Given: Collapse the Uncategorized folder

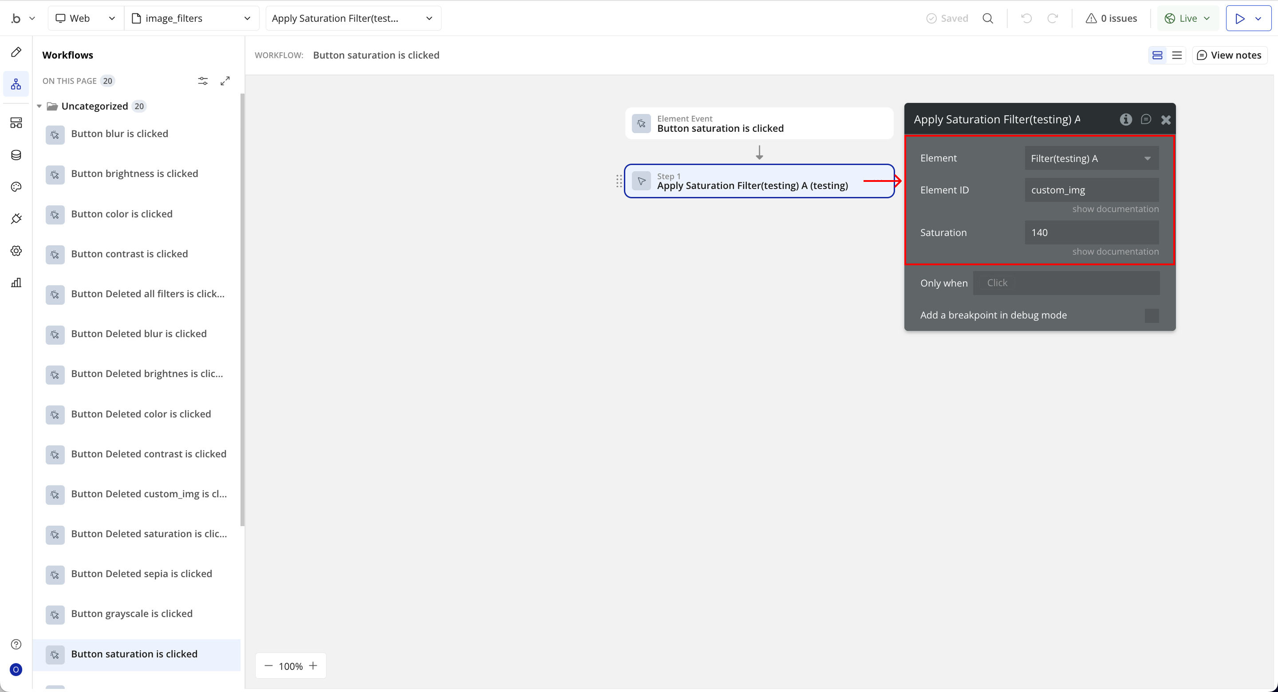Looking at the screenshot, I should coord(39,106).
